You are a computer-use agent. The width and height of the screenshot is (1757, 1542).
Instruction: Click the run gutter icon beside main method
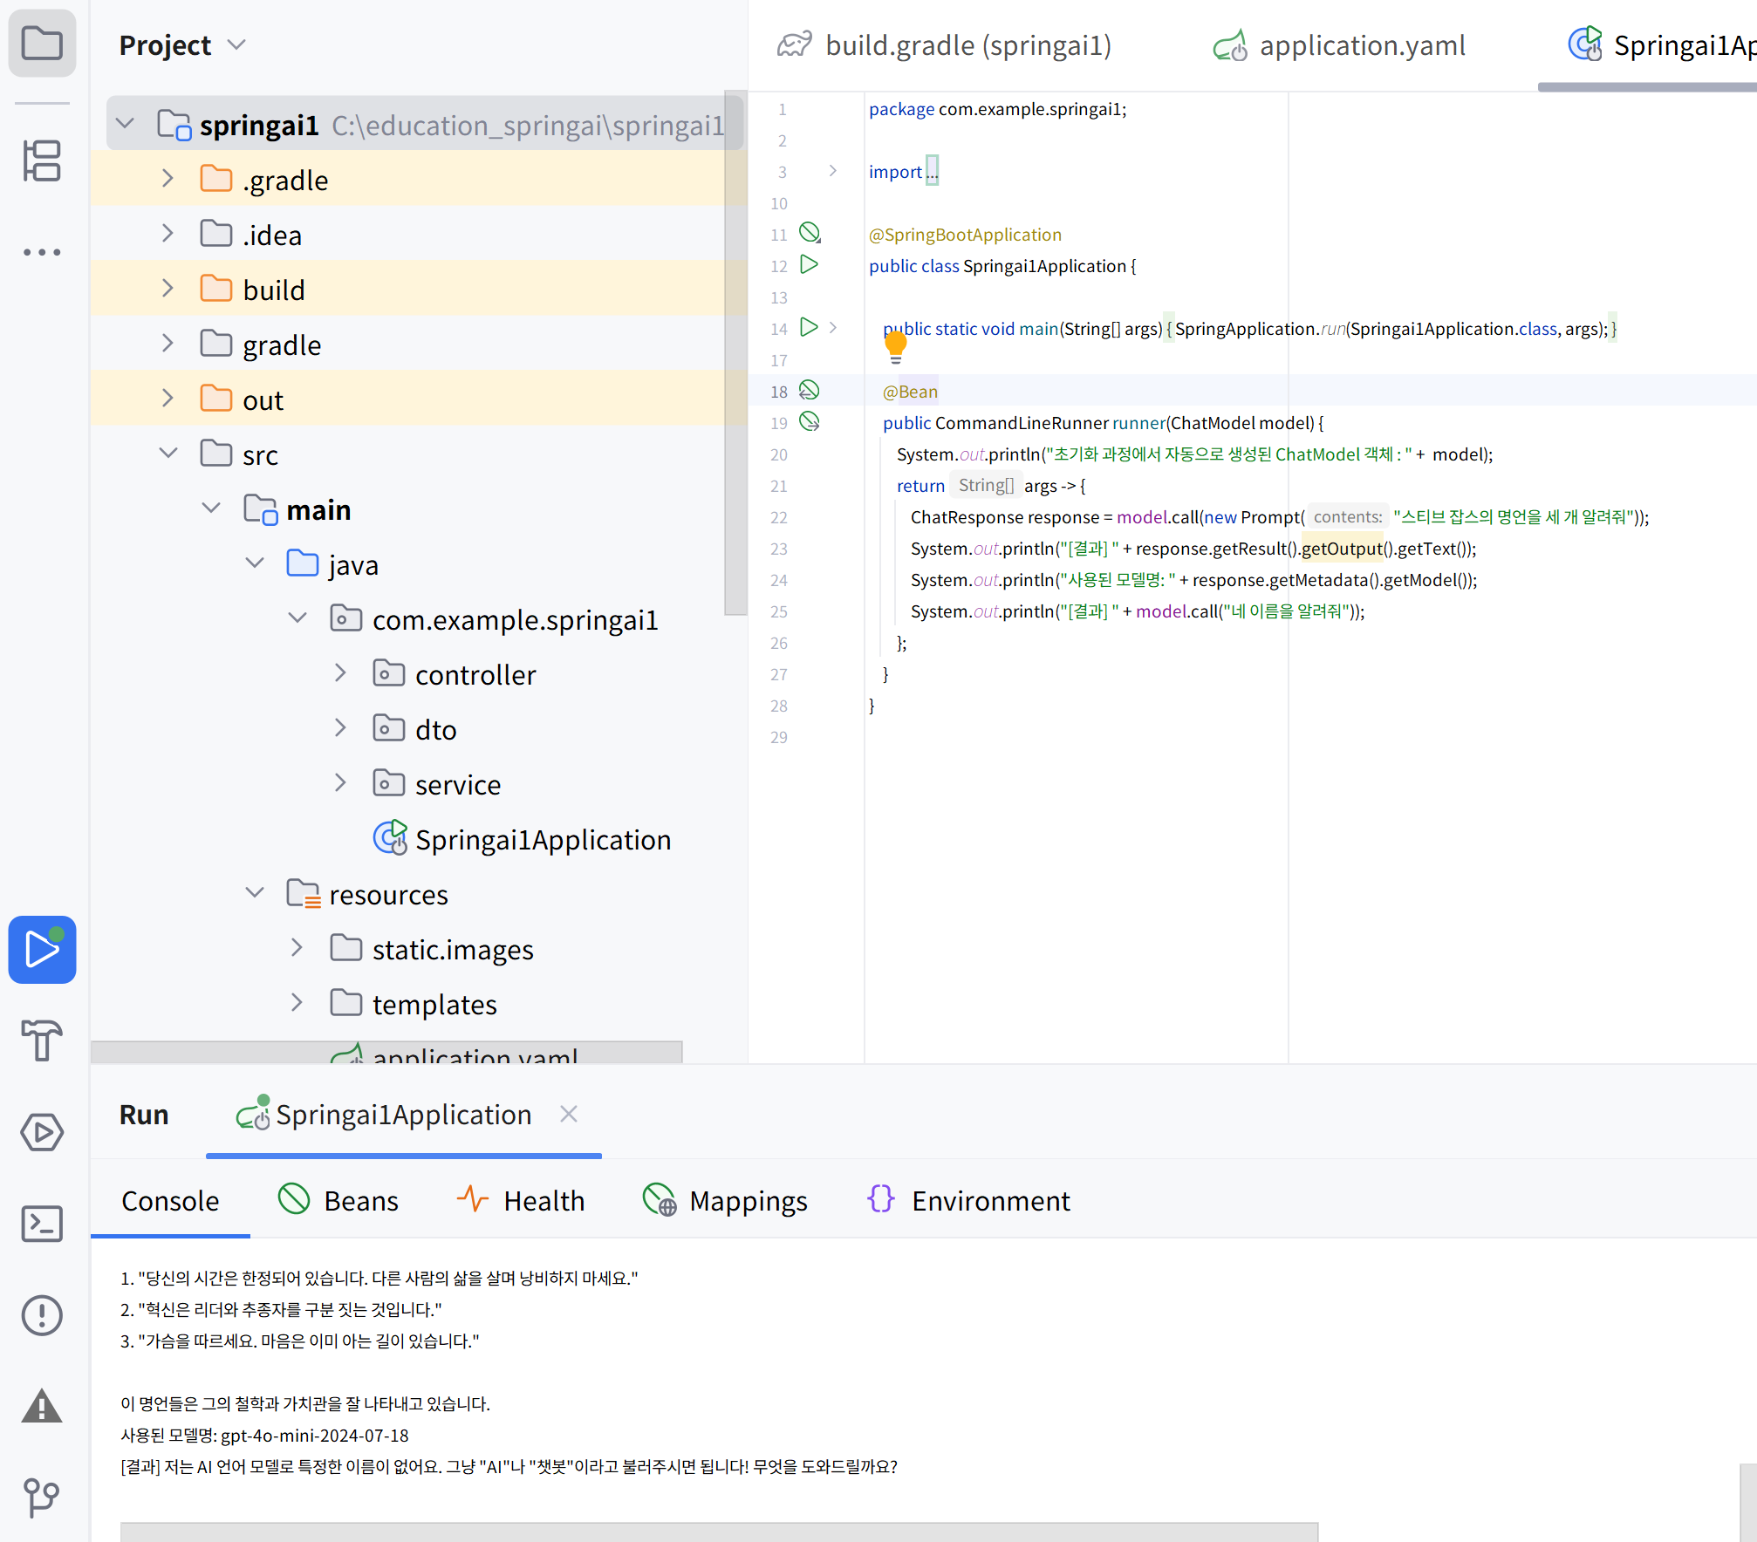click(x=810, y=328)
